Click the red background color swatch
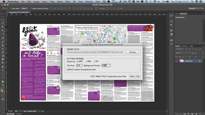 click(4, 92)
